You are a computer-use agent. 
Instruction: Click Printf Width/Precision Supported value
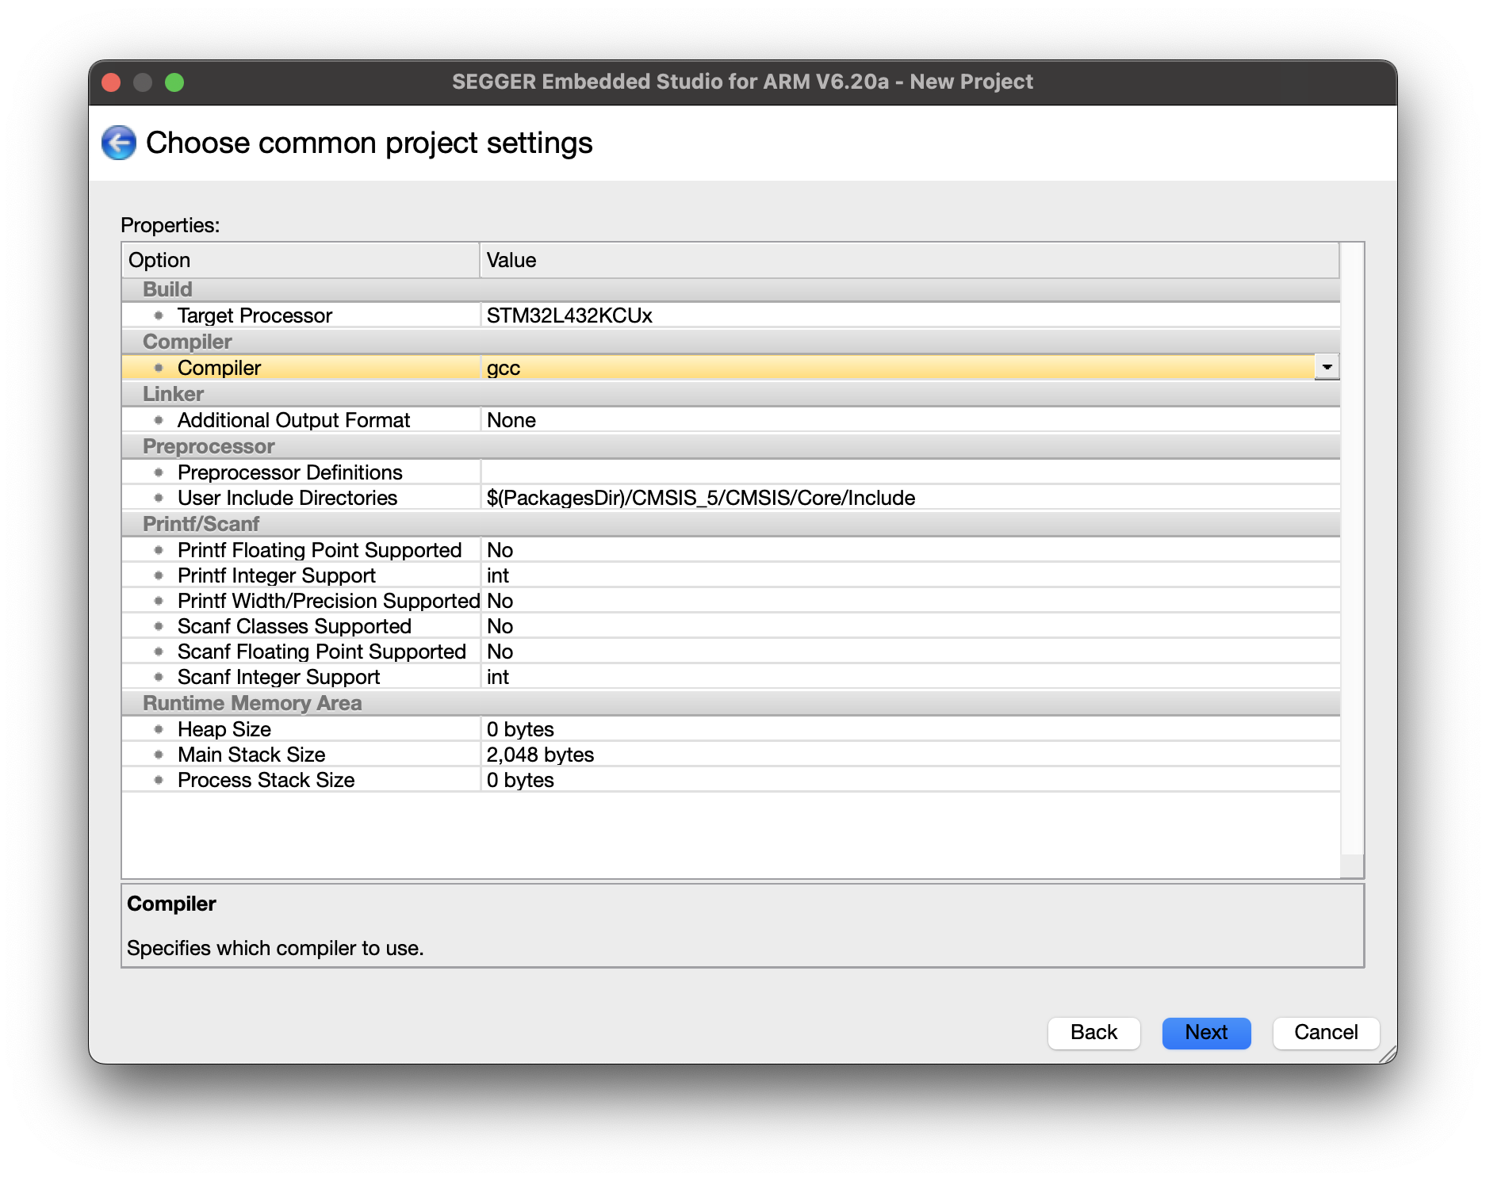[910, 601]
